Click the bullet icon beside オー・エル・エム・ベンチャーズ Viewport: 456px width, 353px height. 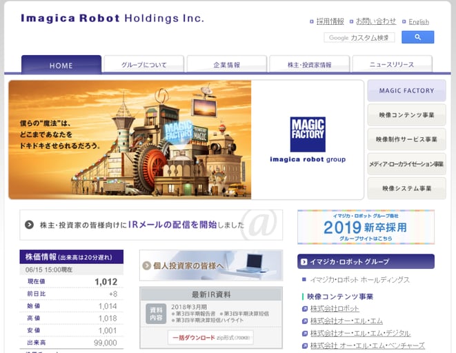[x=305, y=345]
